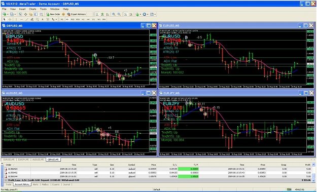Viewport: 317px width, 192px height.
Task: Sort by the Profit column header
Action: click(308, 165)
